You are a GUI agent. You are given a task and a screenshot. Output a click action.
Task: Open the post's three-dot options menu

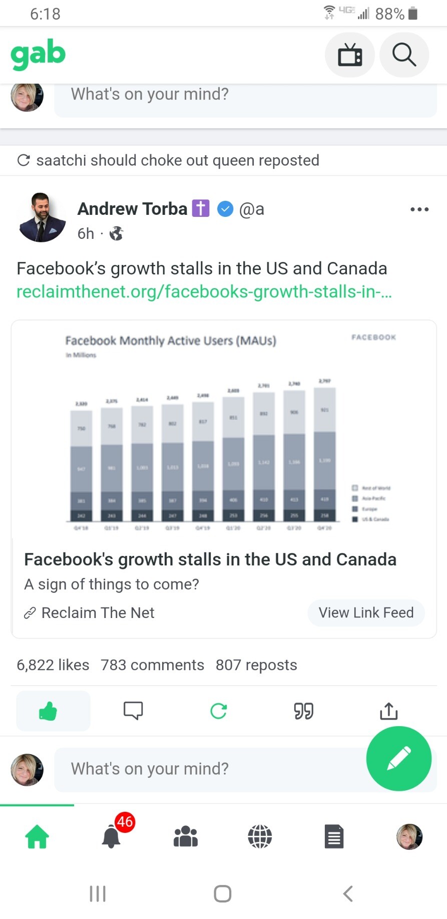419,209
